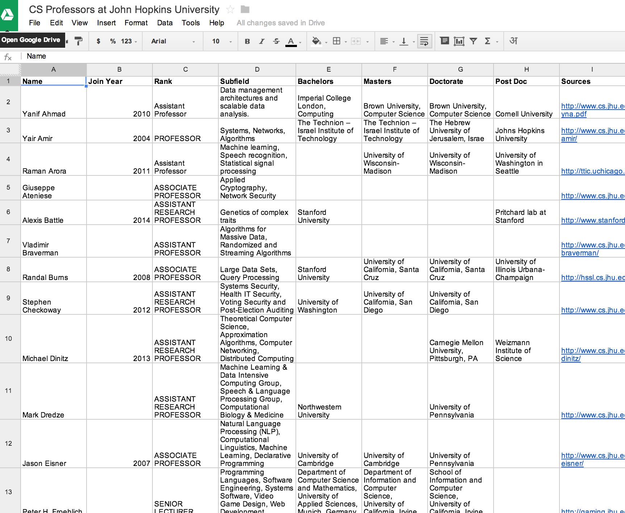Viewport: 625px width, 513px height.
Task: Expand the text color dropdown arrow
Action: (300, 42)
